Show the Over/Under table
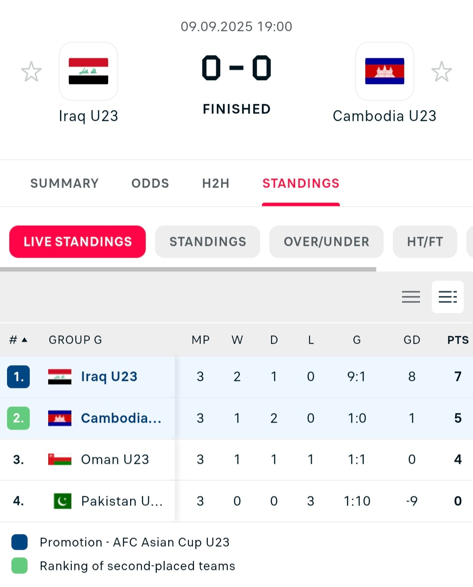Image resolution: width=473 pixels, height=587 pixels. coord(326,242)
